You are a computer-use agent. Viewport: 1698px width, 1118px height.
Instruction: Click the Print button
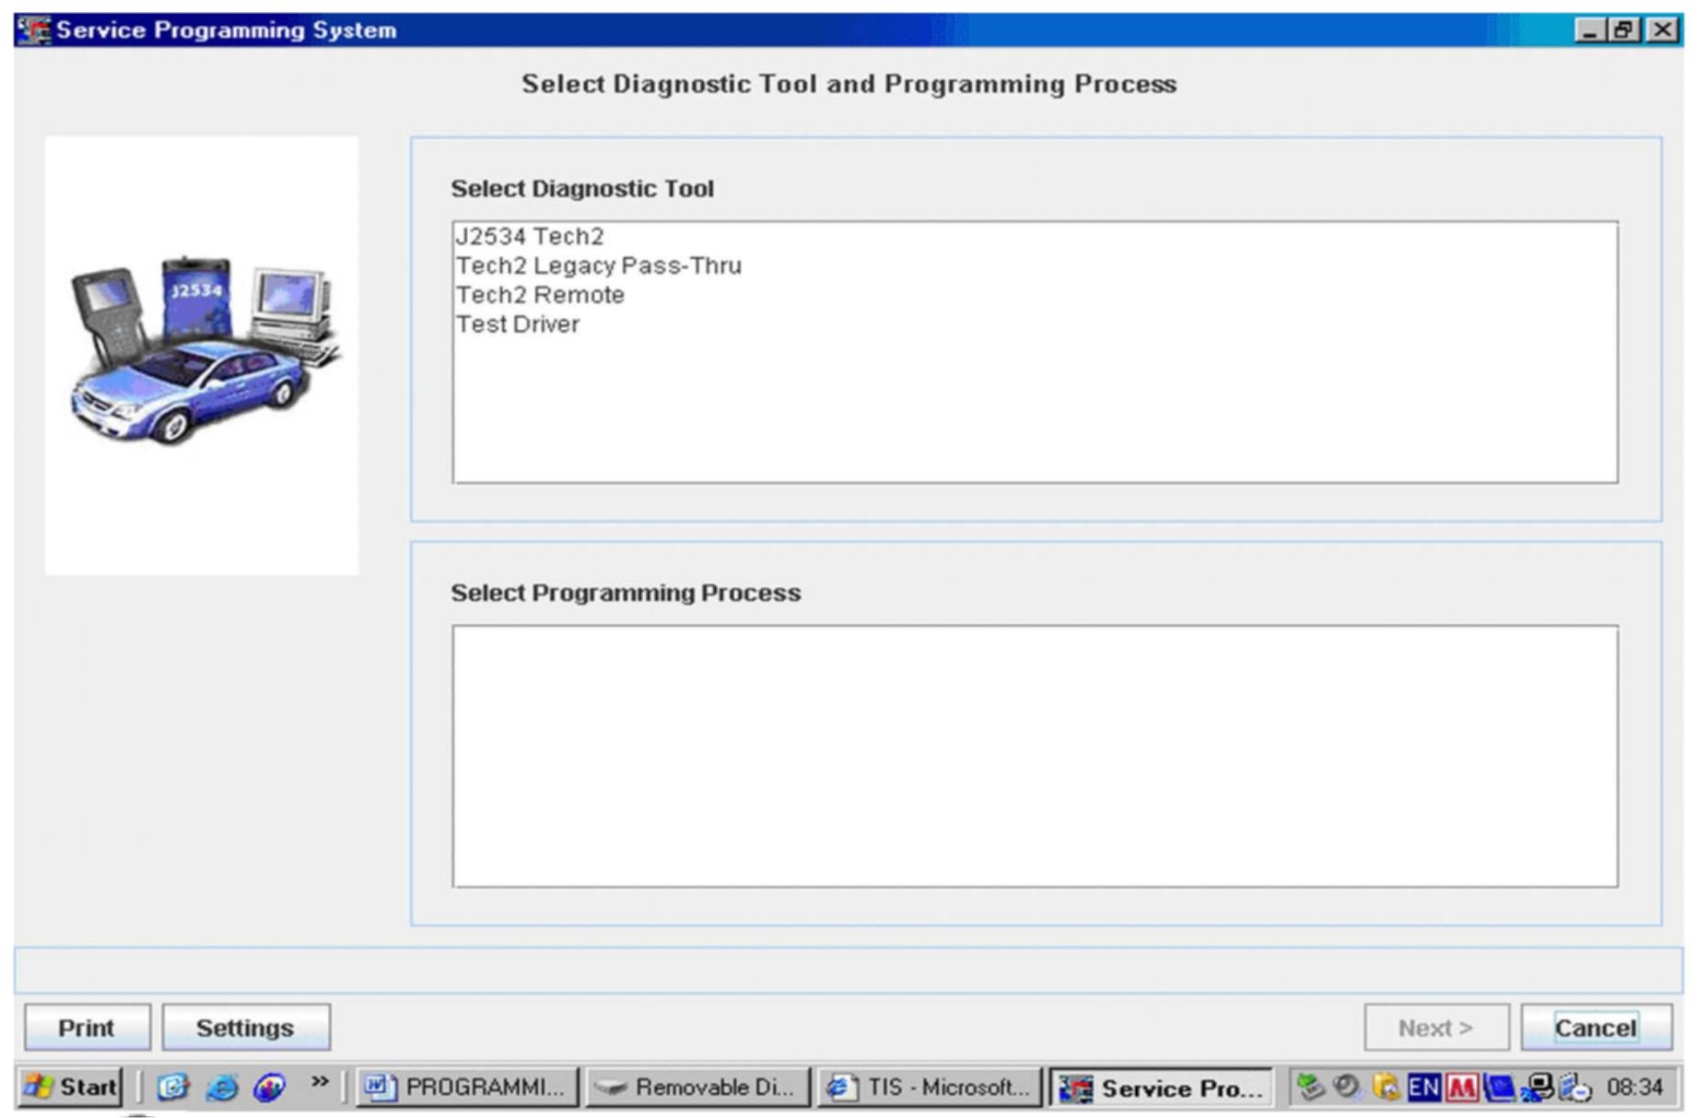click(x=87, y=1028)
